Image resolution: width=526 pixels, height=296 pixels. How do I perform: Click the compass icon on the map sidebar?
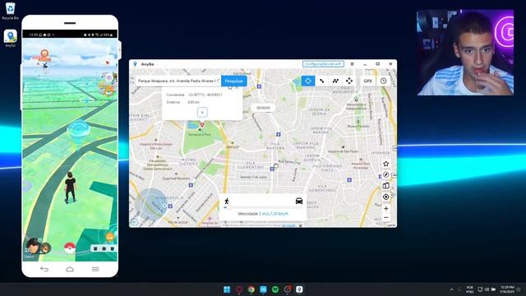click(385, 175)
